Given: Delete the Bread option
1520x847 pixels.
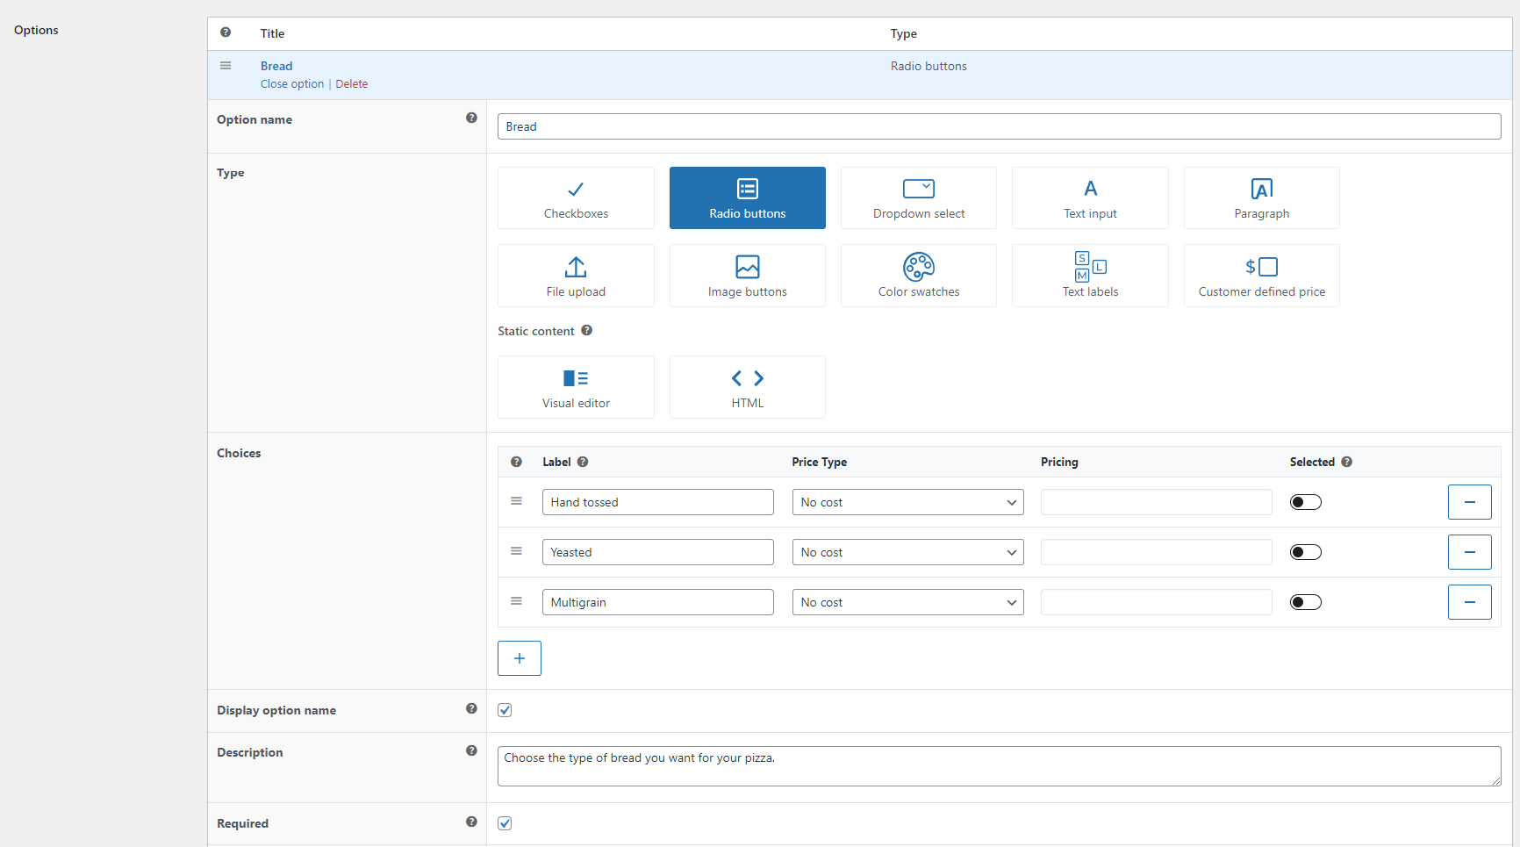Looking at the screenshot, I should [x=351, y=84].
